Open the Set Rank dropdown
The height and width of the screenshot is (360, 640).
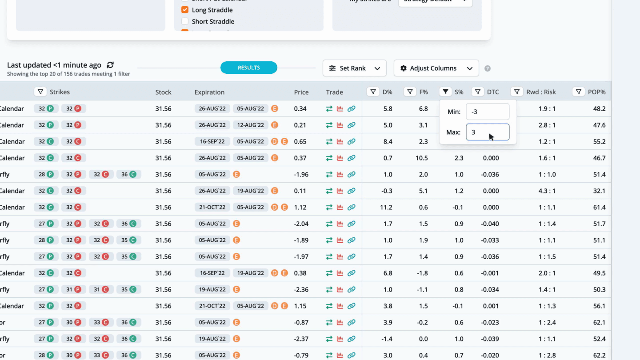tap(355, 68)
